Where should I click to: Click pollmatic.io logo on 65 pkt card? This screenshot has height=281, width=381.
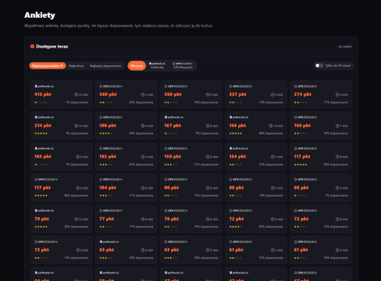pyautogui.click(x=109, y=242)
